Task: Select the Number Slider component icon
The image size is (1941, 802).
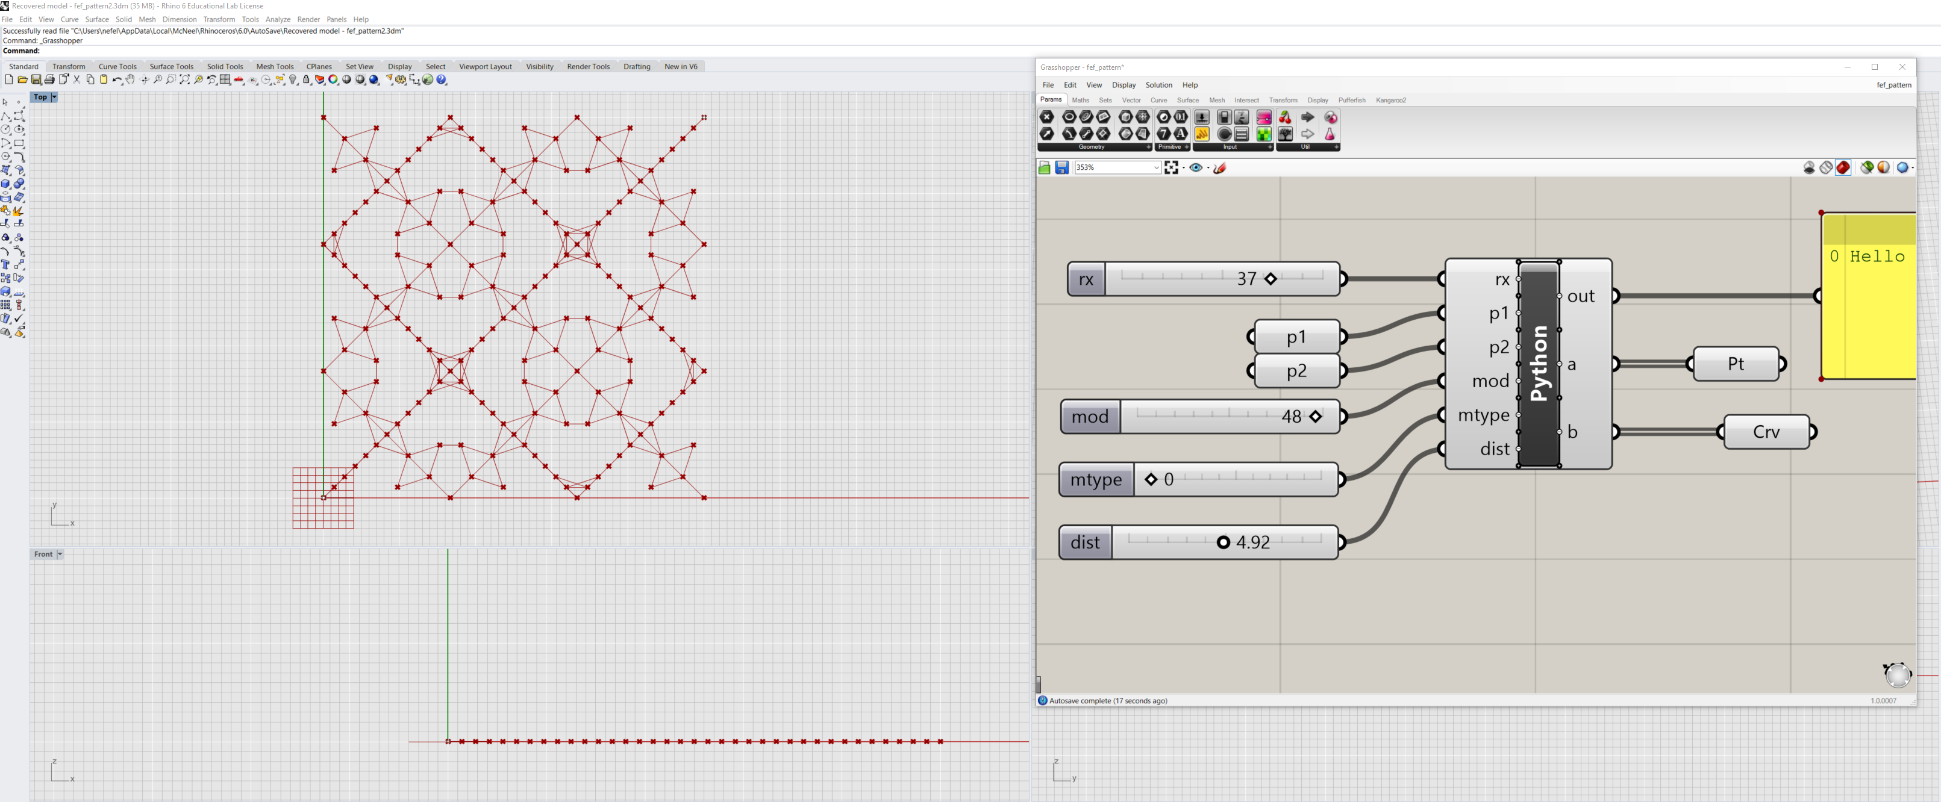Action: pos(1202,117)
